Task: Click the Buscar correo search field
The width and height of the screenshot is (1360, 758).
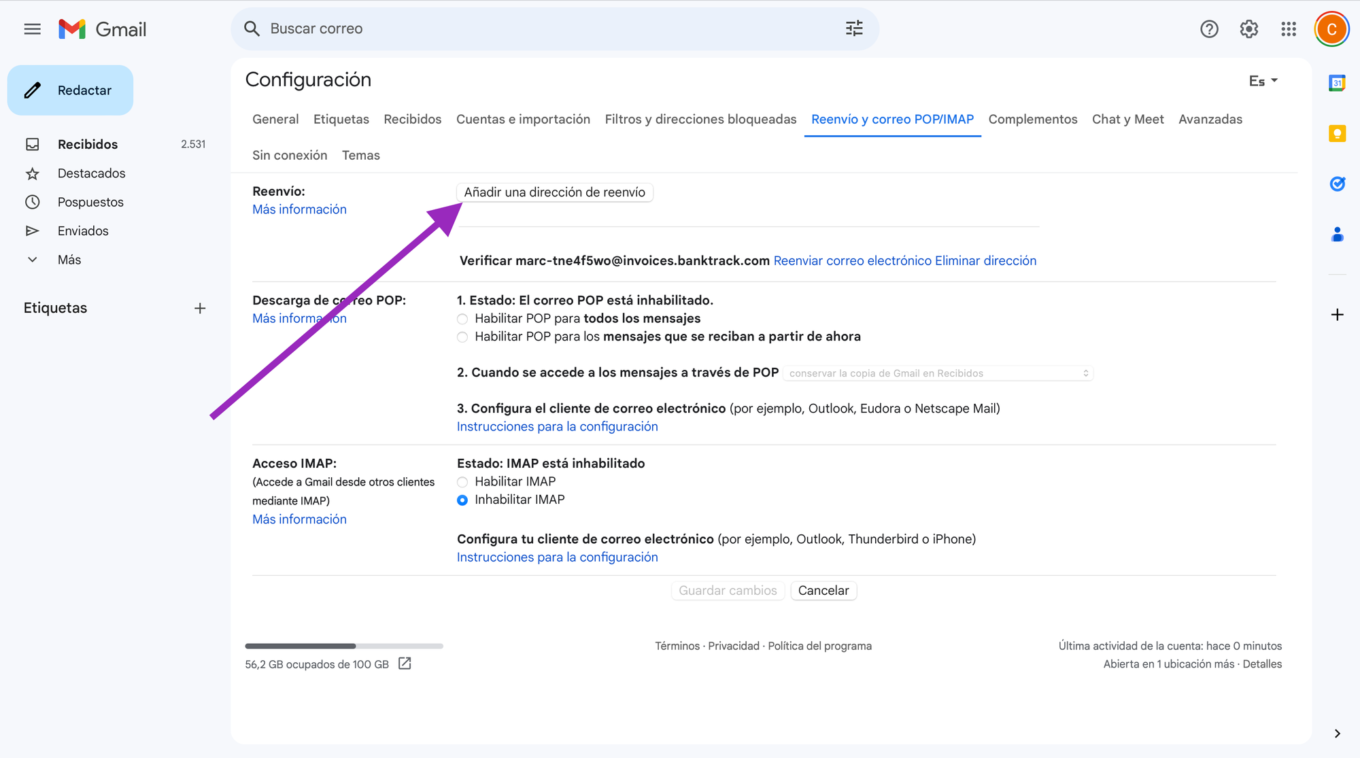Action: click(544, 29)
